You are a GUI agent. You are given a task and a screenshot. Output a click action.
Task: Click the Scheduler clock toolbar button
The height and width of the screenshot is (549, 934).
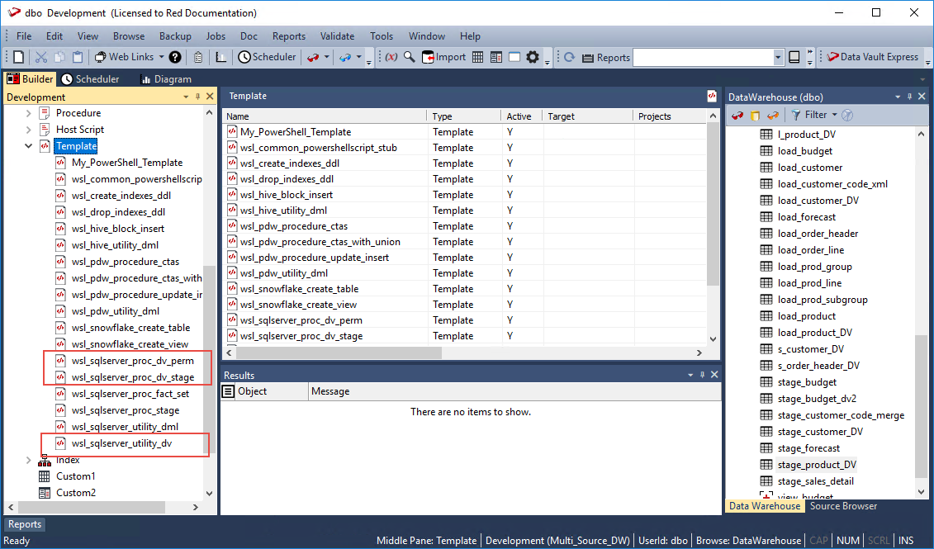[x=268, y=57]
